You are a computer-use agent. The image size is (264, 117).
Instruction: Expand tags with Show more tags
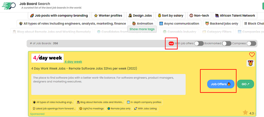pos(142,29)
